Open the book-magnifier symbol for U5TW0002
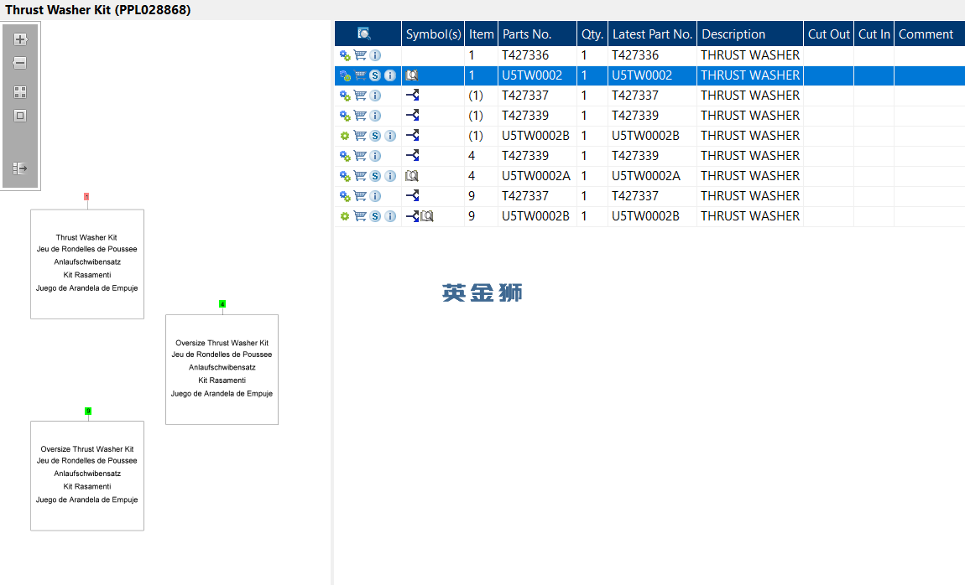The height and width of the screenshot is (585, 965). (x=412, y=75)
